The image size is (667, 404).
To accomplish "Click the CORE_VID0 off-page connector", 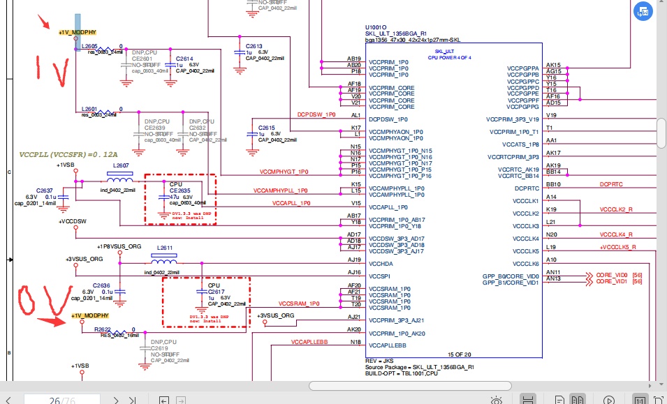I will [x=612, y=276].
